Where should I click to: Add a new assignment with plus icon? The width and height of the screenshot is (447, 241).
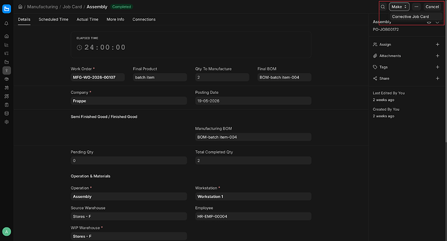[x=437, y=45]
